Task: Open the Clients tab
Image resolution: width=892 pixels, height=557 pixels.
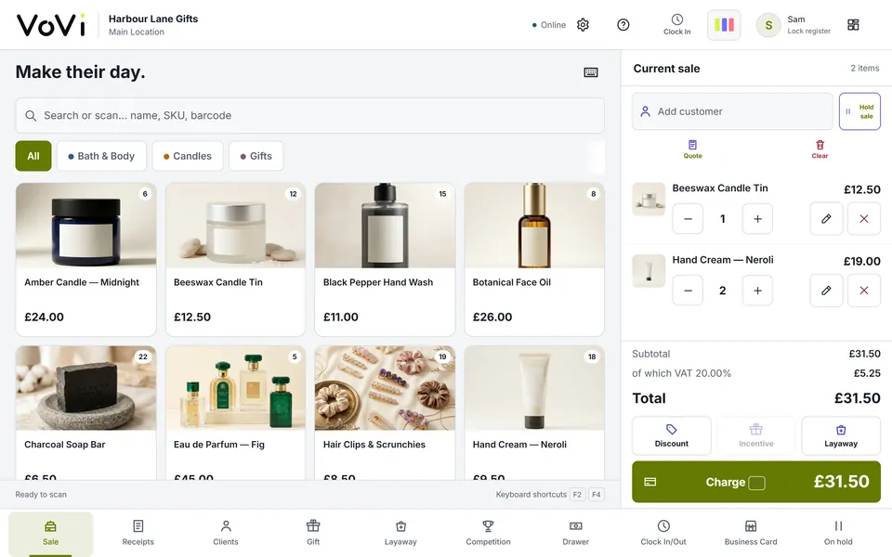Action: coord(225,533)
